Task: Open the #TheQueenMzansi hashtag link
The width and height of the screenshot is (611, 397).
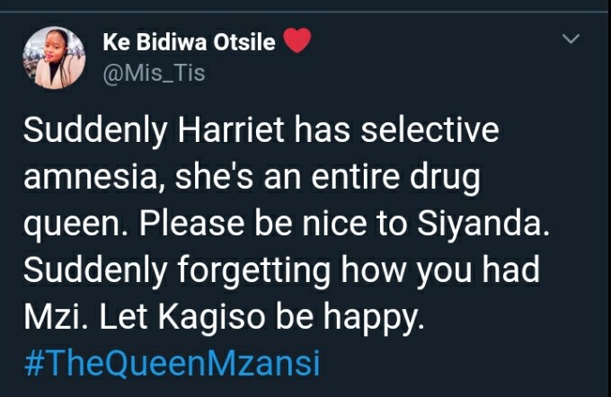Action: point(172,363)
